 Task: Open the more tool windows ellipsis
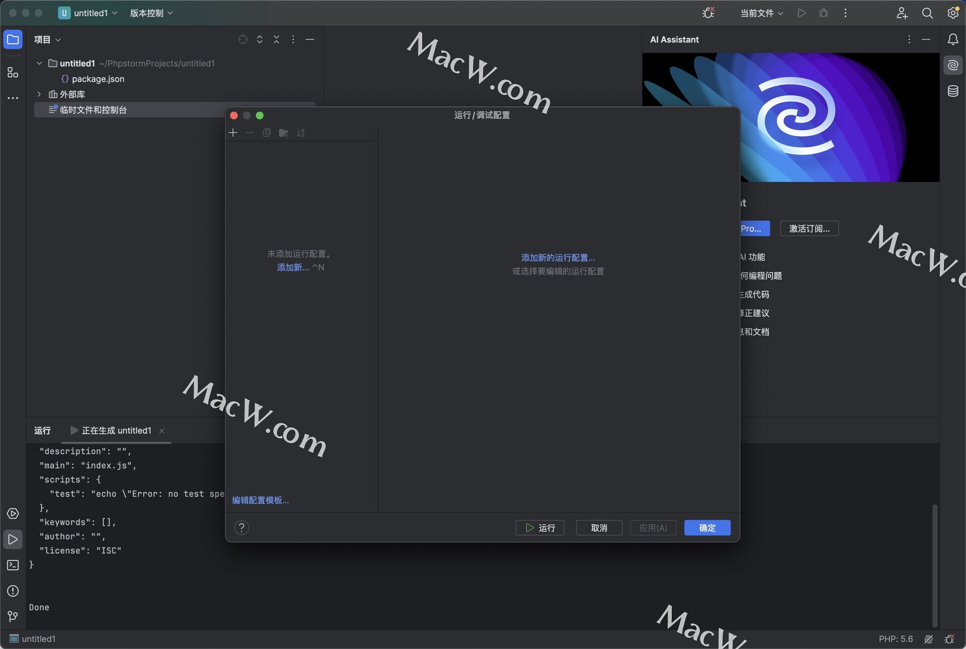pos(13,98)
